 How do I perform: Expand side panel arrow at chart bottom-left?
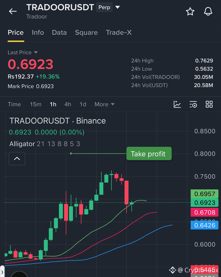(2, 272)
